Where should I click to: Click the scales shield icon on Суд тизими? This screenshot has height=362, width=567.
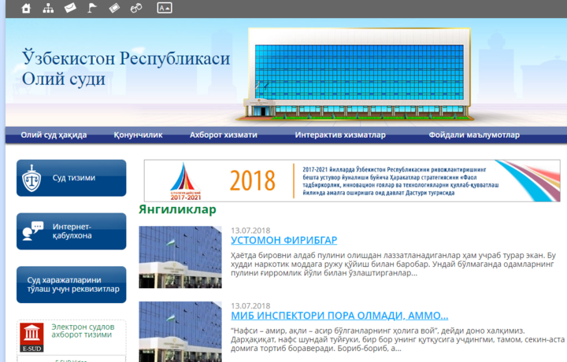[x=31, y=178]
